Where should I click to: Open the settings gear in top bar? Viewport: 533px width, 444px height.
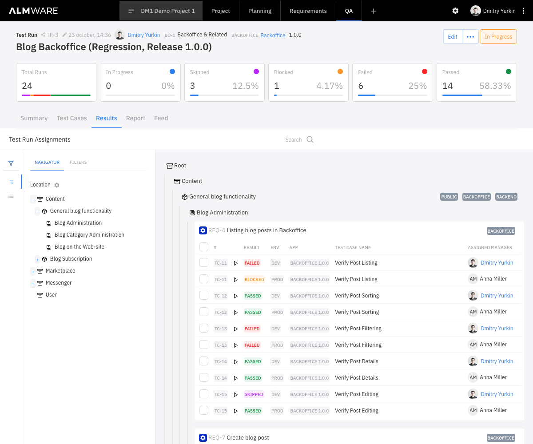pos(455,11)
